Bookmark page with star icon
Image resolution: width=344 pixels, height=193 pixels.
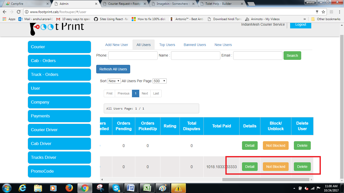coord(323,12)
